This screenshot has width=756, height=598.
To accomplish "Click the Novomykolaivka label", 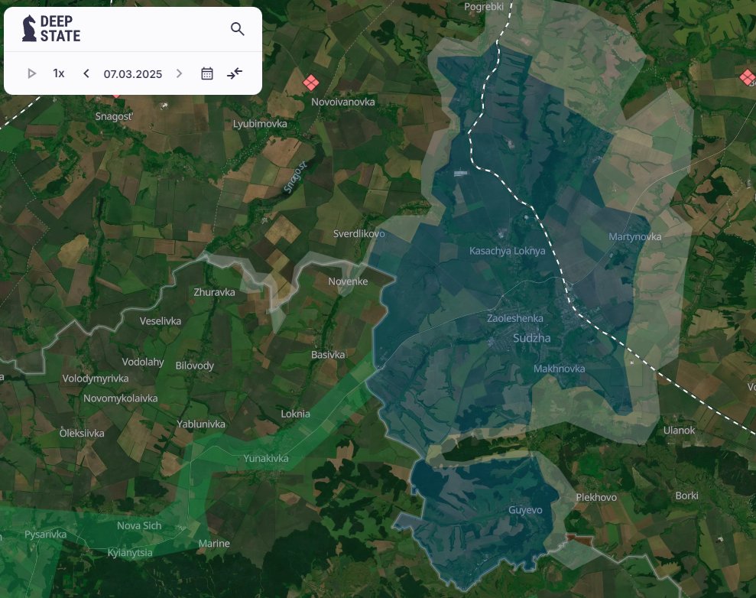I will (121, 398).
